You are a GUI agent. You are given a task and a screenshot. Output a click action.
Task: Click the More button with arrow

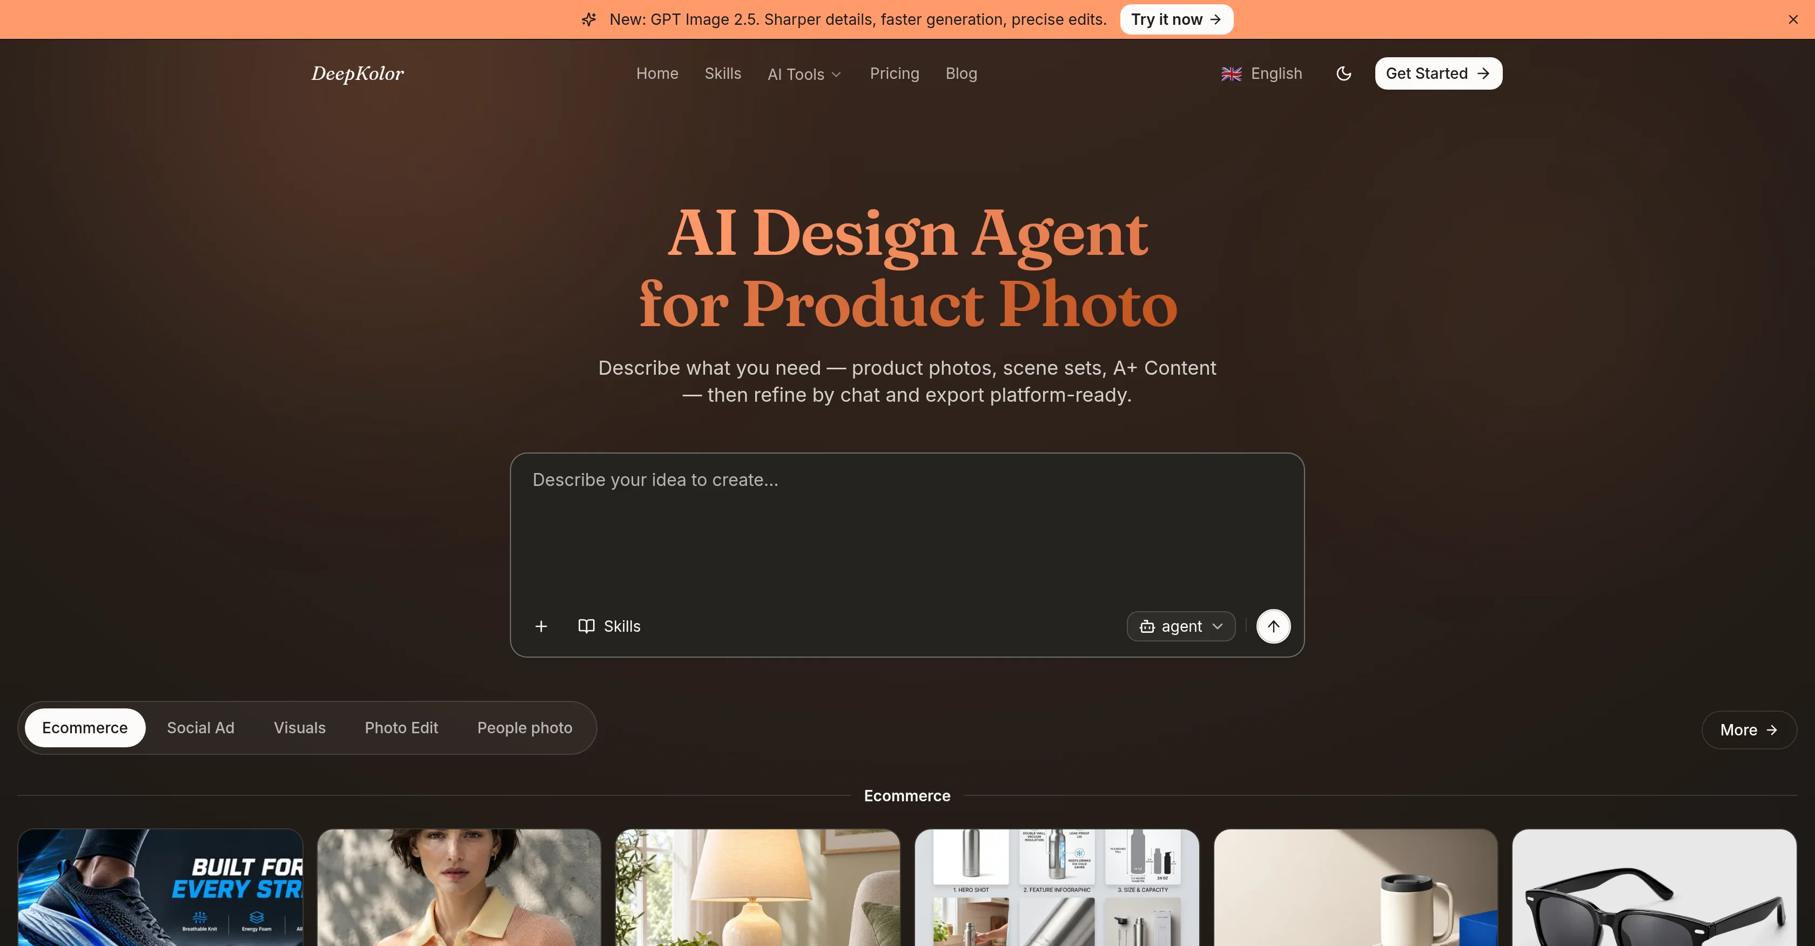point(1749,730)
